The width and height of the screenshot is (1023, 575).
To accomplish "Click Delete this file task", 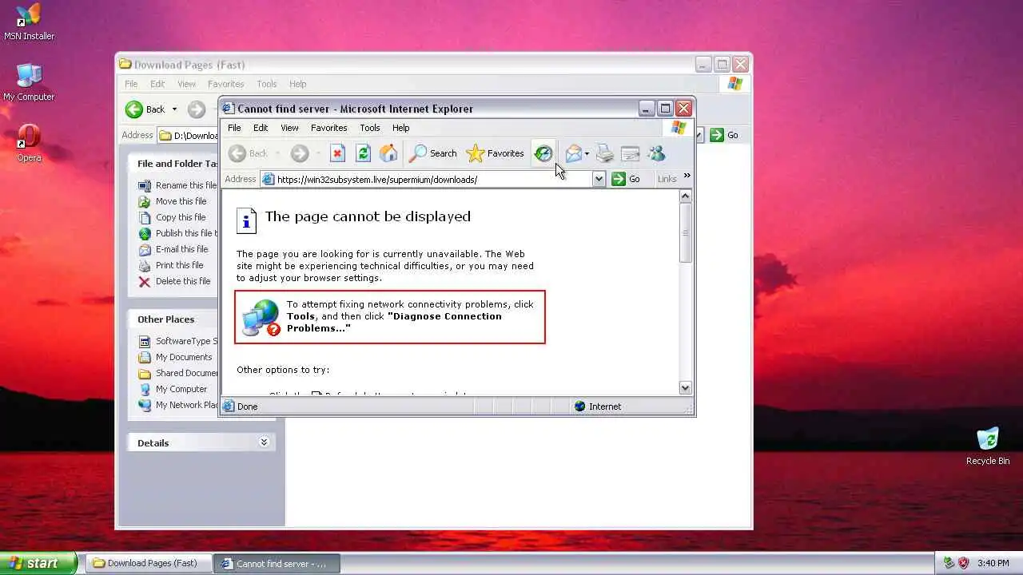I will point(174,281).
